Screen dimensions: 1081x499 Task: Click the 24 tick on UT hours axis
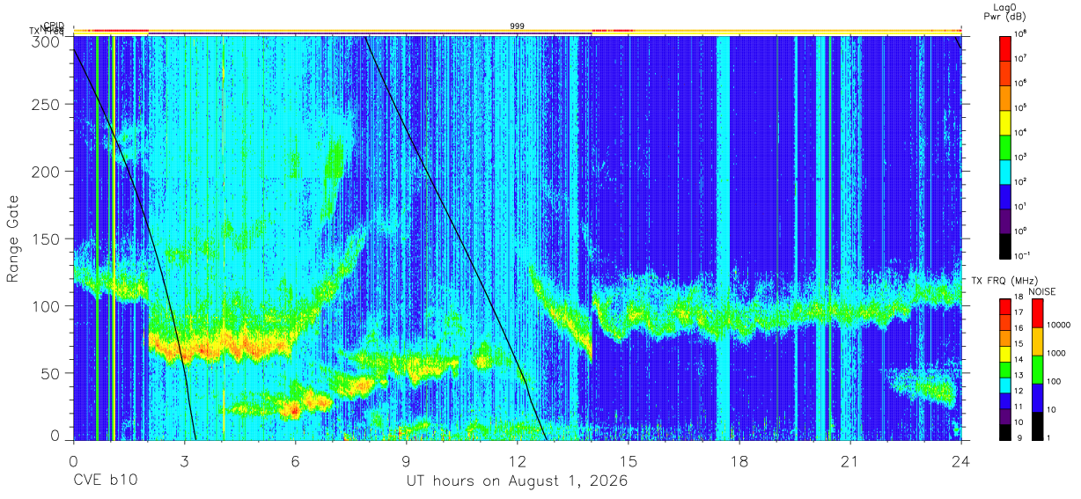[961, 460]
